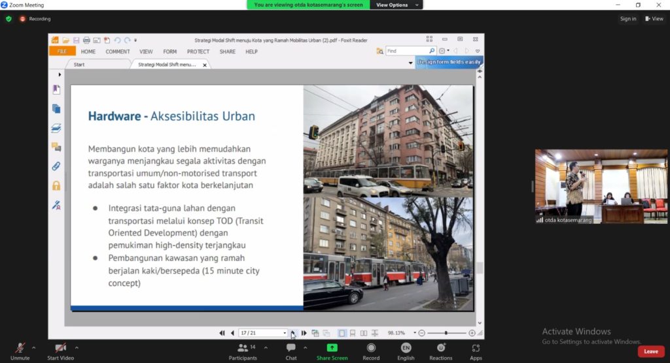Expand the View Options dropdown
The height and width of the screenshot is (363, 670).
tap(396, 5)
